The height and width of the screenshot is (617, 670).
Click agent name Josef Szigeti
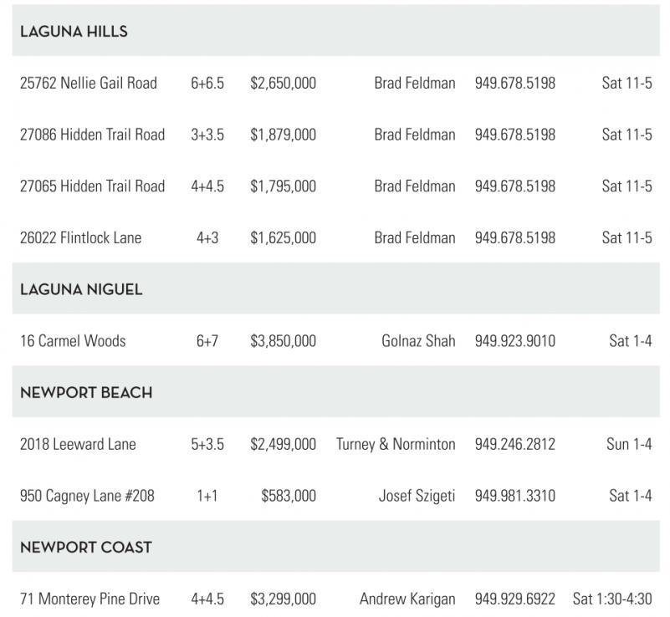(x=417, y=496)
